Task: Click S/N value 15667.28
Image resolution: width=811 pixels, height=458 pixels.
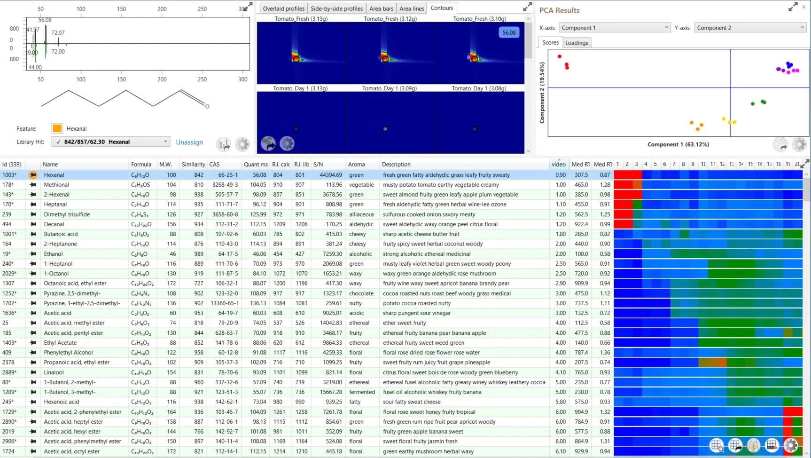Action: 330,392
